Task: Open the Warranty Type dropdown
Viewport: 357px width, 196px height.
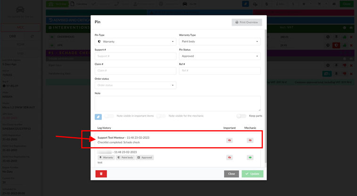Action: (x=219, y=41)
